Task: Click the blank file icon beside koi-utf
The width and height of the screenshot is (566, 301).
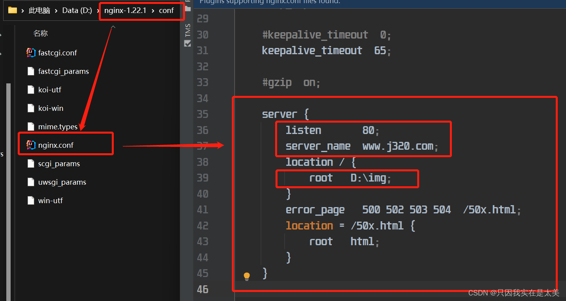Action: click(31, 90)
